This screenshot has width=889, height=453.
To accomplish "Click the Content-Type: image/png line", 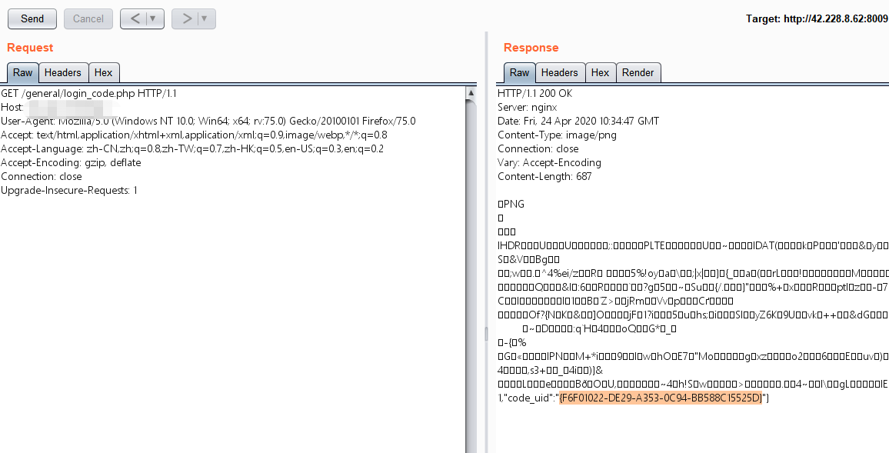I will [x=557, y=135].
